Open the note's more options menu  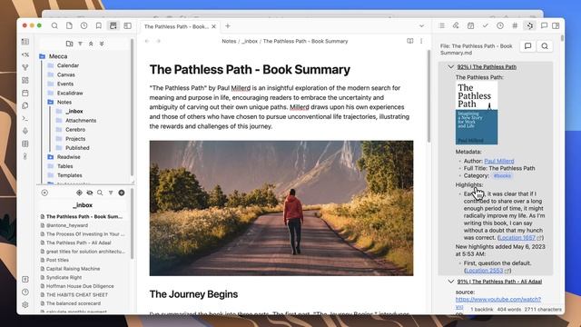pyautogui.click(x=421, y=41)
